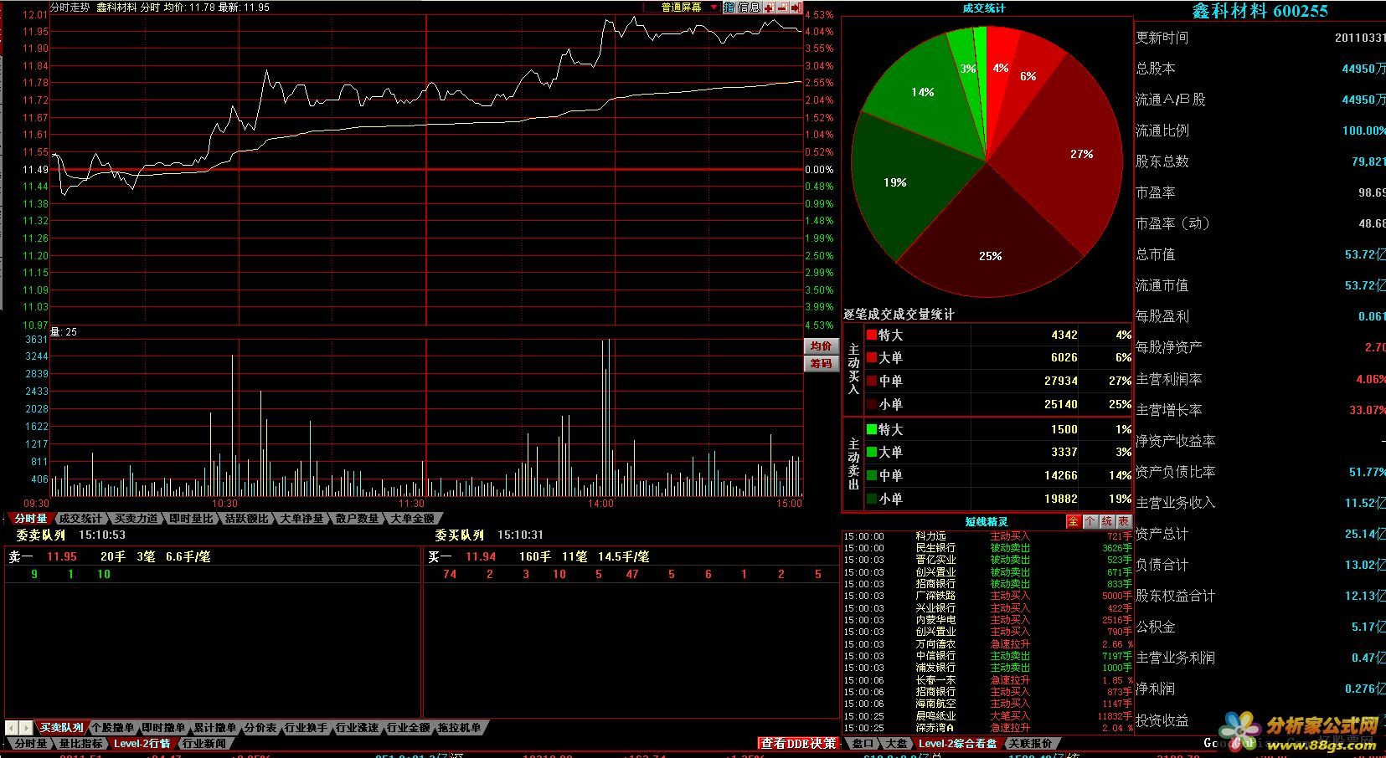Open the 量比指标 tab
Screen dimensions: 1386x758
[x=80, y=743]
